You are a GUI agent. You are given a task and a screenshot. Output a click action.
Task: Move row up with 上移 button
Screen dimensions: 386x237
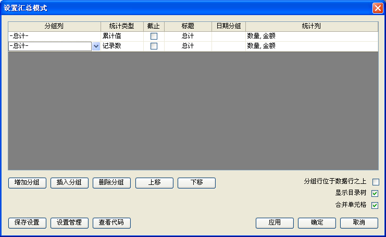click(x=154, y=183)
